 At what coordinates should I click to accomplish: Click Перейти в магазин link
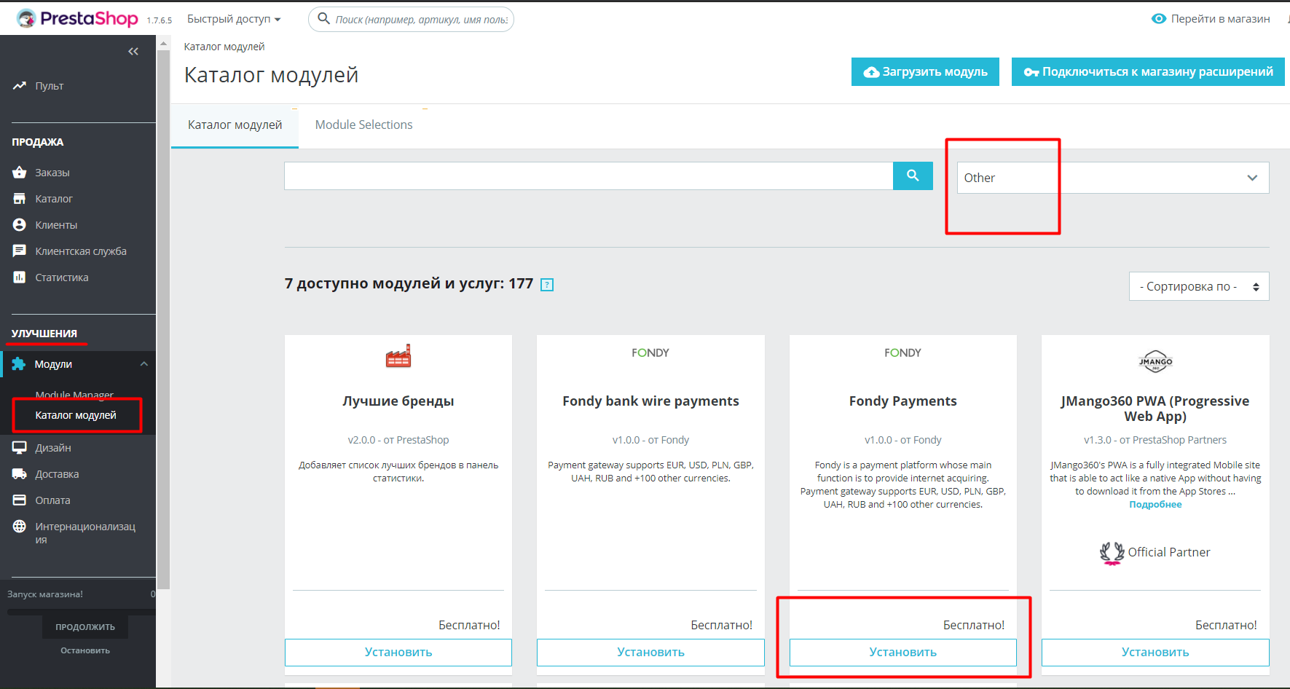1220,19
